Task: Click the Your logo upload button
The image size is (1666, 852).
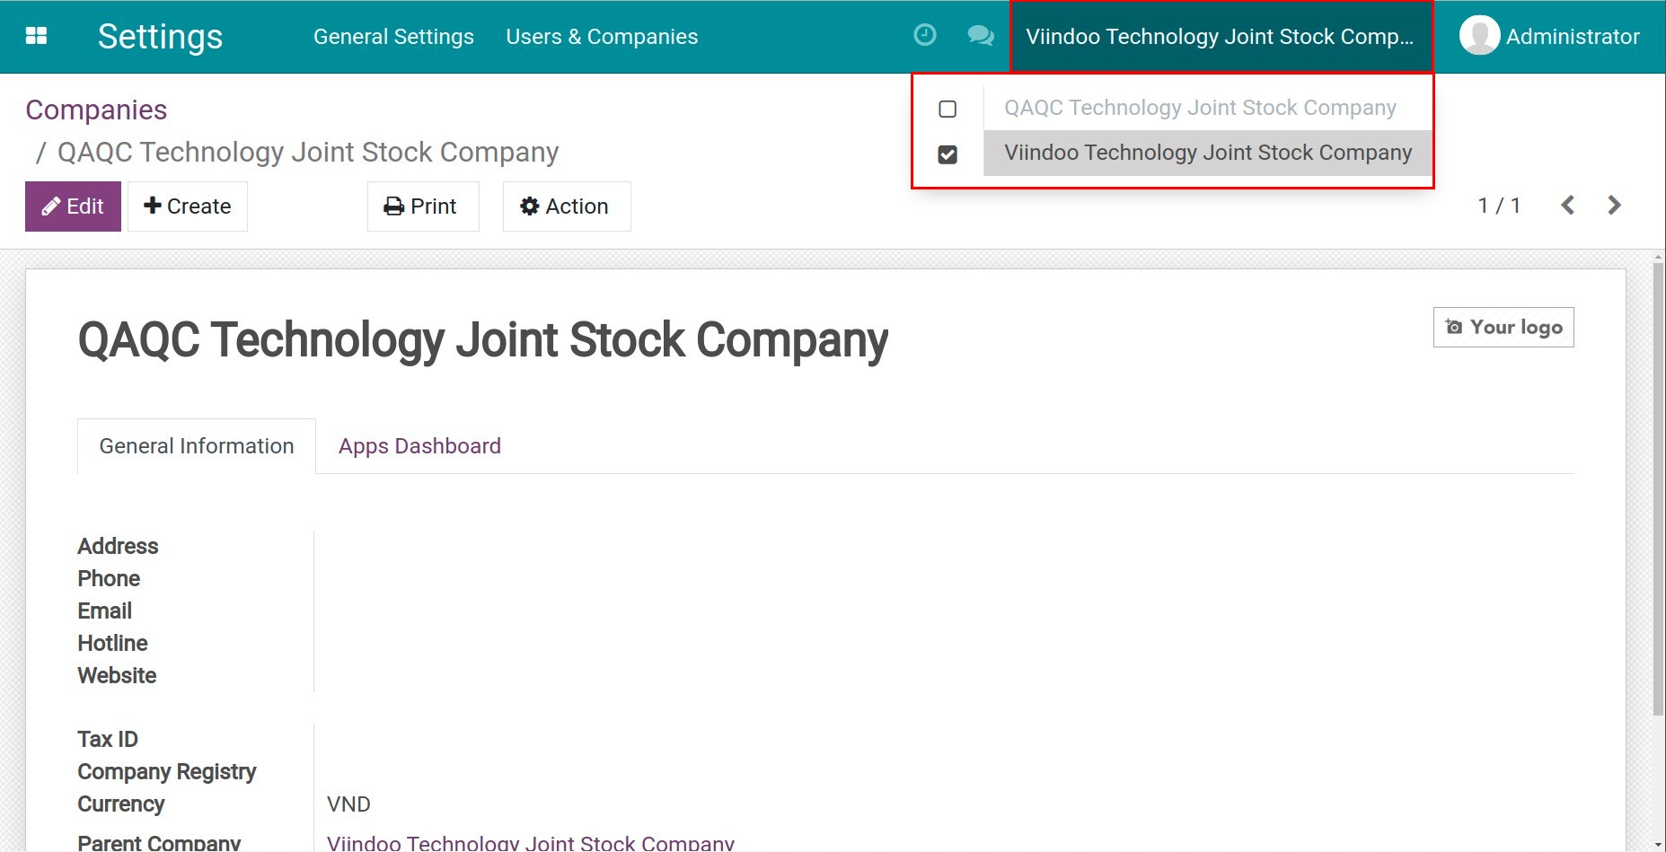Action: coord(1503,327)
